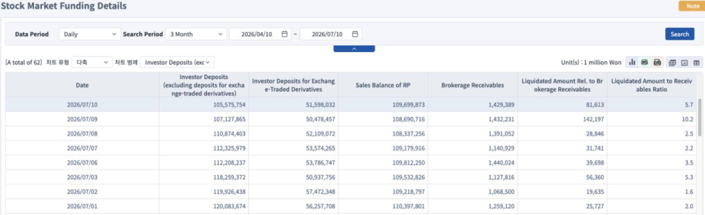Select the chart-only layout icon
Viewport: 705px width, 215px height.
click(x=684, y=63)
